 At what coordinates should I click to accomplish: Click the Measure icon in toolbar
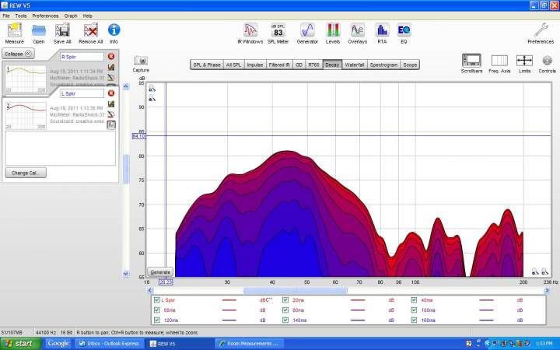click(14, 30)
